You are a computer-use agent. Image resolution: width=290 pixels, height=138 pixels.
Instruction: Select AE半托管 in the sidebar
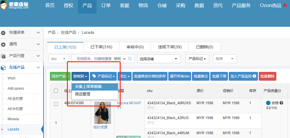tap(15, 109)
